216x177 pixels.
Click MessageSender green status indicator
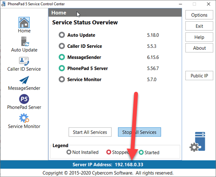62,57
